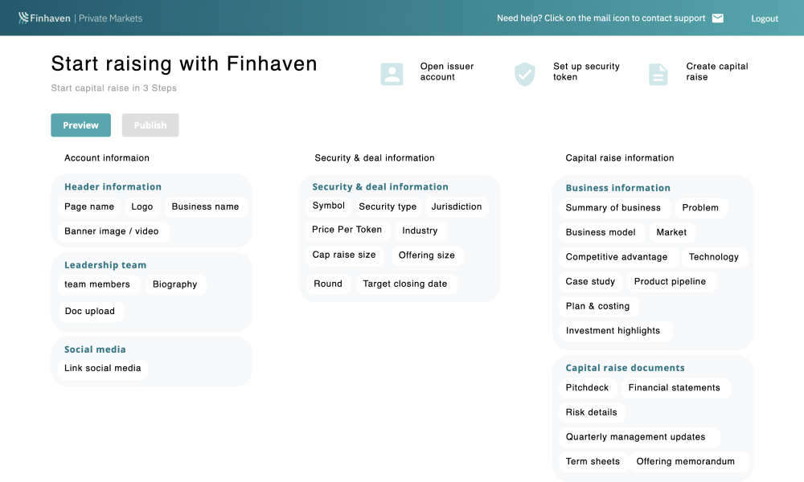
Task: Click the greyed-out Publish button
Action: (x=150, y=125)
